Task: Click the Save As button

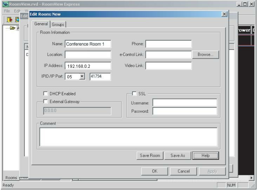Action: tap(178, 156)
